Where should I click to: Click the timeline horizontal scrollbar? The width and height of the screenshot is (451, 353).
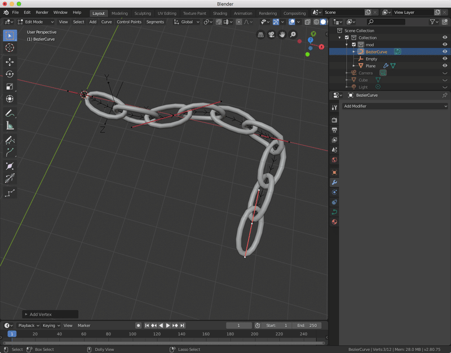pos(163,342)
